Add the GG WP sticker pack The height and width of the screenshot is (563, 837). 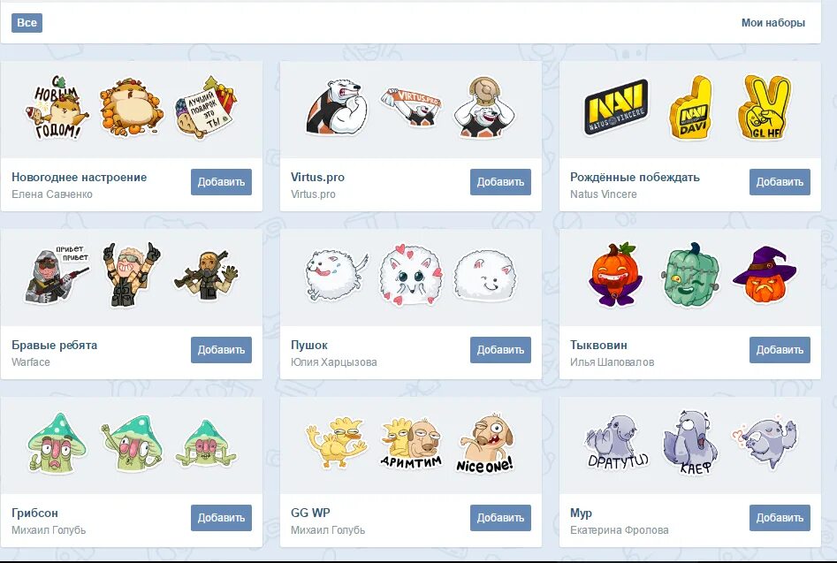click(500, 518)
